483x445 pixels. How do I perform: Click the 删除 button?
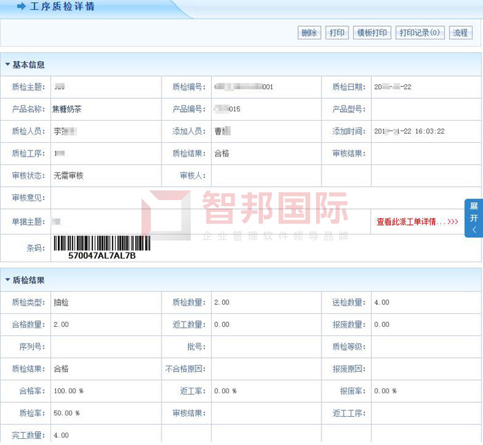(x=309, y=33)
